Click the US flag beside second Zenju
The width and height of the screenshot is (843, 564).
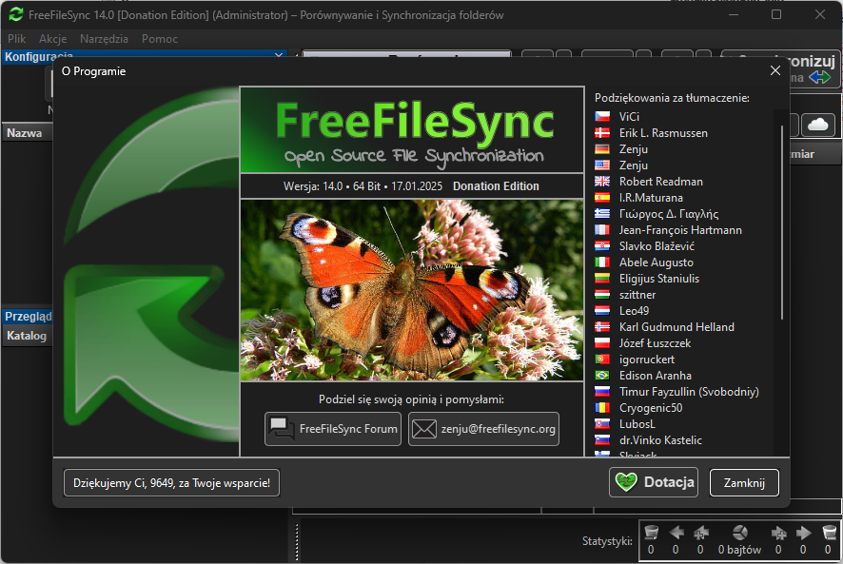pyautogui.click(x=602, y=165)
